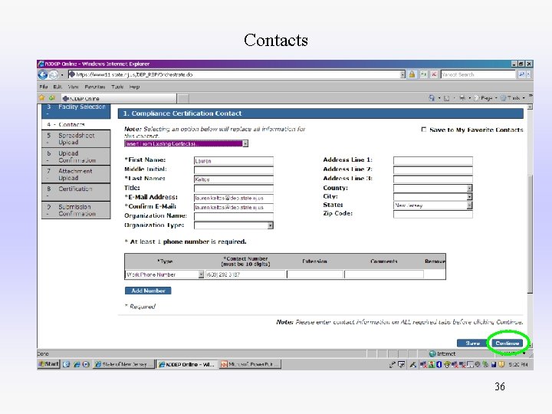Click the Contact Number field
This screenshot has height=414, width=552.
pyautogui.click(x=245, y=274)
